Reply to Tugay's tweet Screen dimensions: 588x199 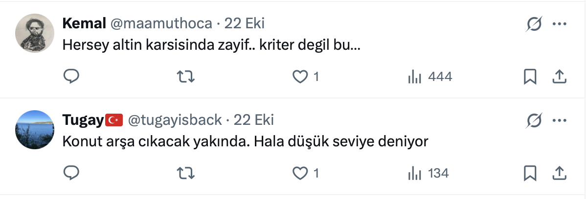71,173
